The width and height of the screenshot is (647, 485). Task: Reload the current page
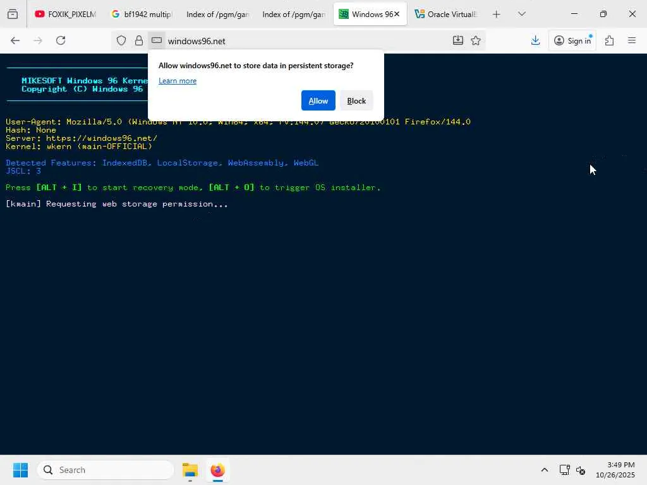61,40
